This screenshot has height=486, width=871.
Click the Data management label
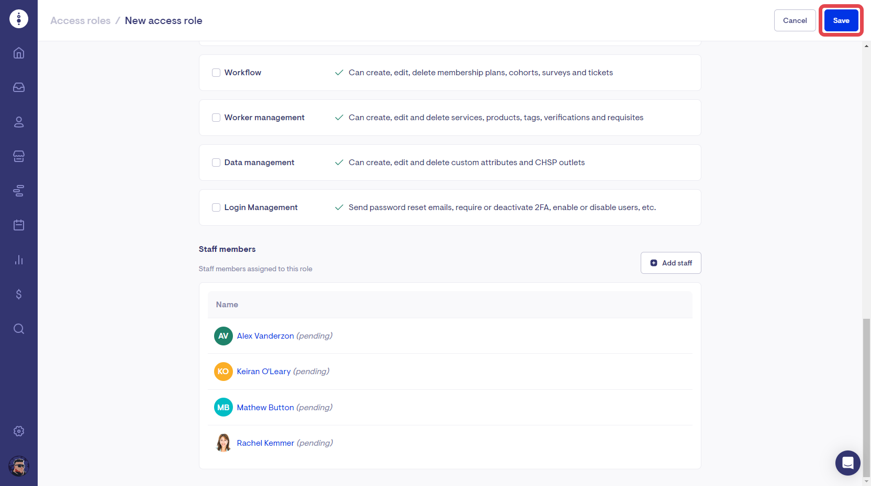click(x=259, y=163)
